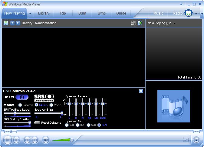This screenshot has width=204, height=147.
Task: Adjust the C speaker level slider
Action: click(76, 104)
